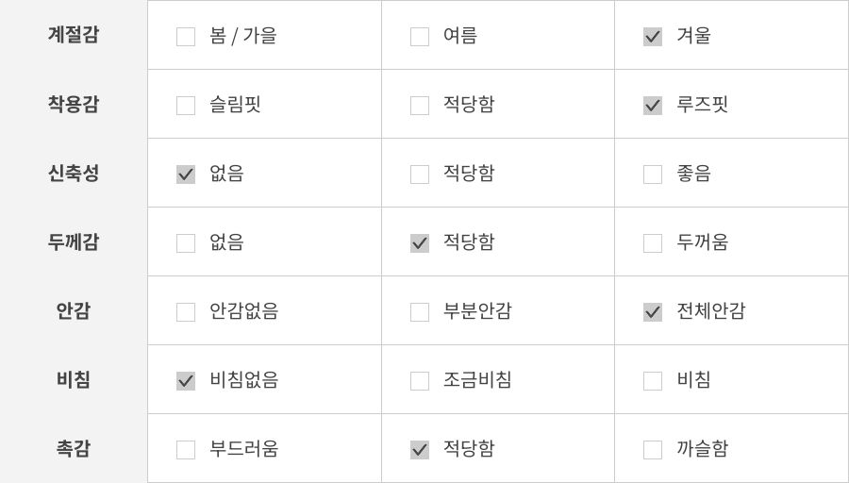Uncheck the 루즈핏 checkbox
Image resolution: width=849 pixels, height=483 pixels.
coord(653,106)
